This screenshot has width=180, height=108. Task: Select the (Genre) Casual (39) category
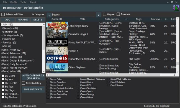(22, 57)
